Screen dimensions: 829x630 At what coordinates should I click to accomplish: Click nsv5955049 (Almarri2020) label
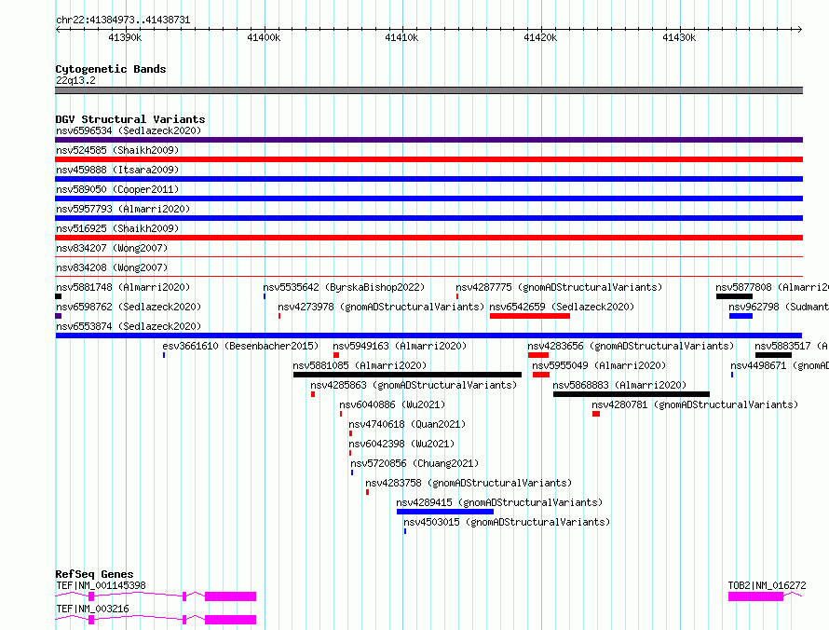pyautogui.click(x=599, y=365)
